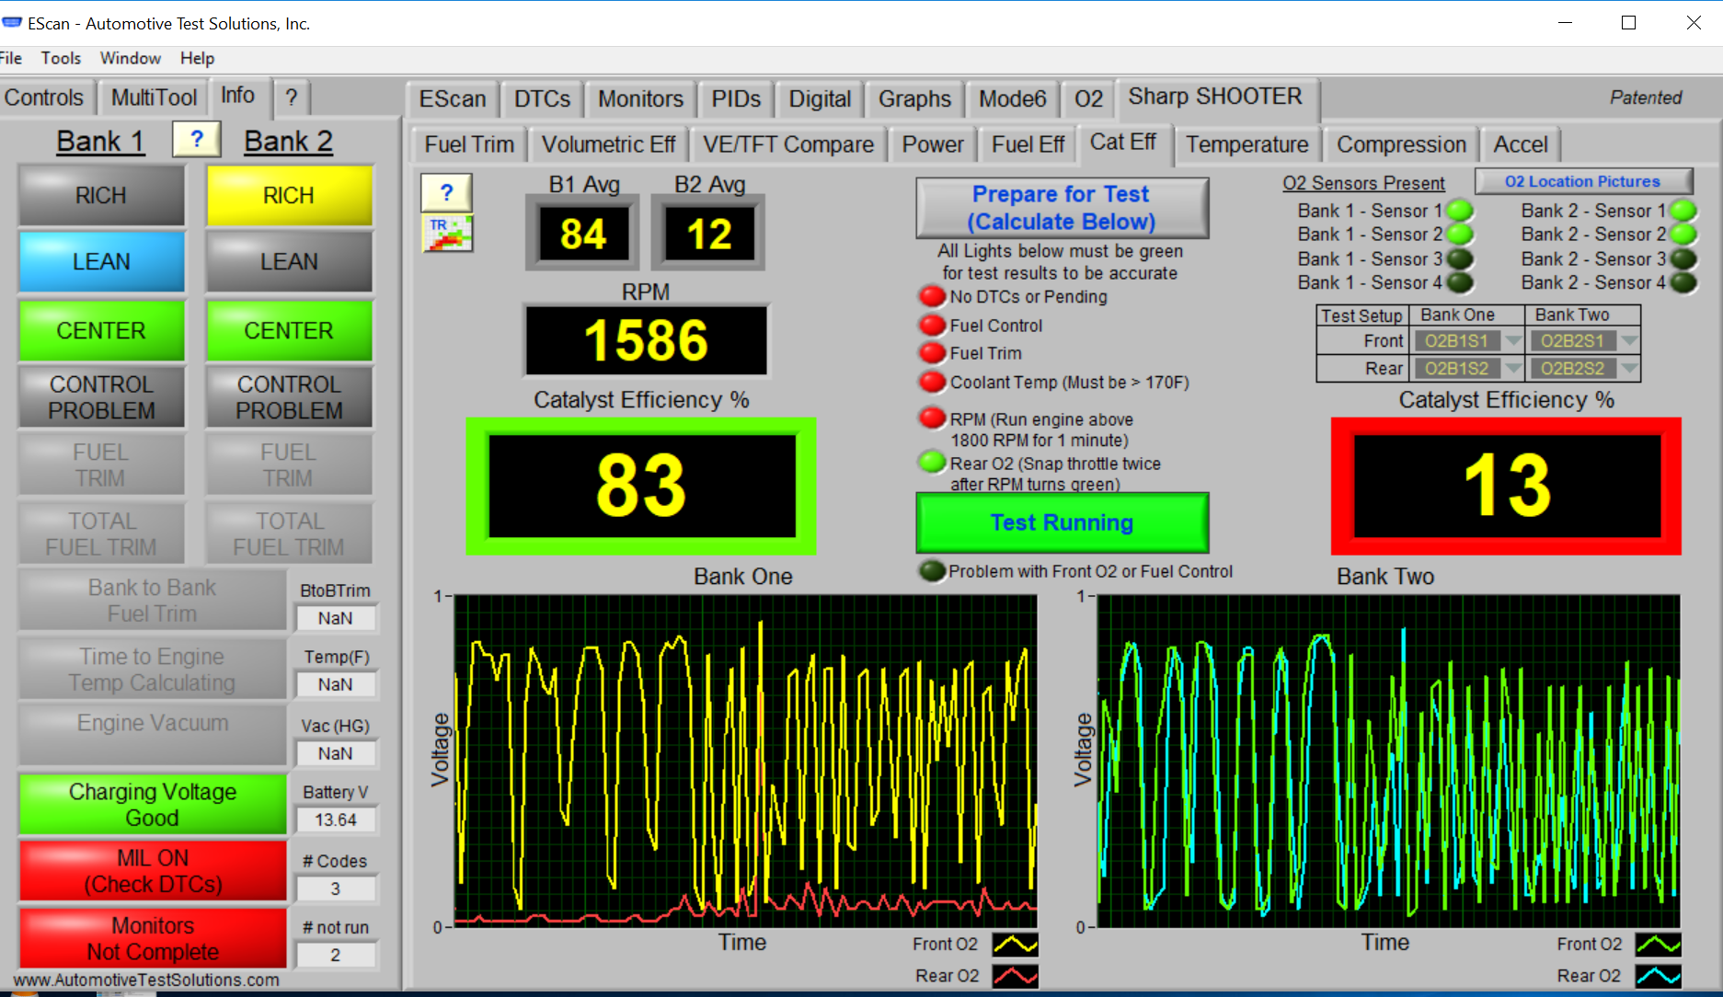
Task: Select the VE/TFT Compare sub-tab
Action: [x=788, y=144]
